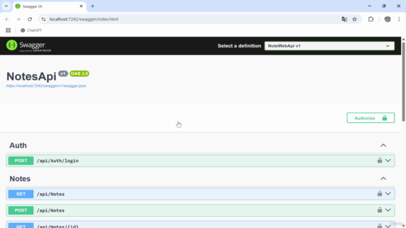This screenshot has height=228, width=406.
Task: Click the lock icon on POST /api/Notes
Action: [379, 210]
